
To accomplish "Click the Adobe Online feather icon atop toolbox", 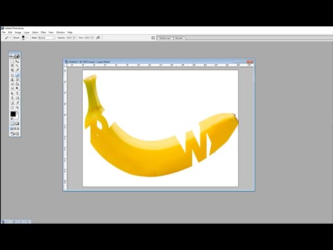I will tap(15, 56).
